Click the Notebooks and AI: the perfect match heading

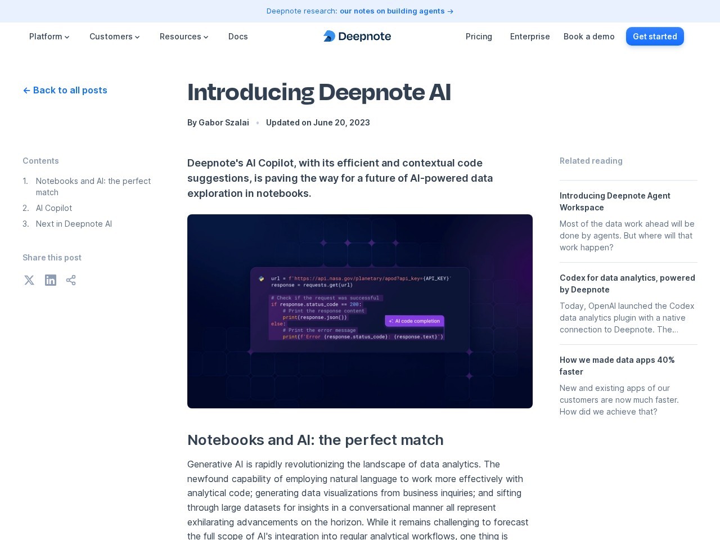[316, 440]
